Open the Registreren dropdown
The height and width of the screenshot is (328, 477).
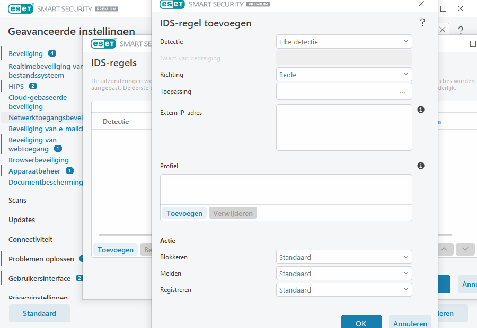point(343,290)
